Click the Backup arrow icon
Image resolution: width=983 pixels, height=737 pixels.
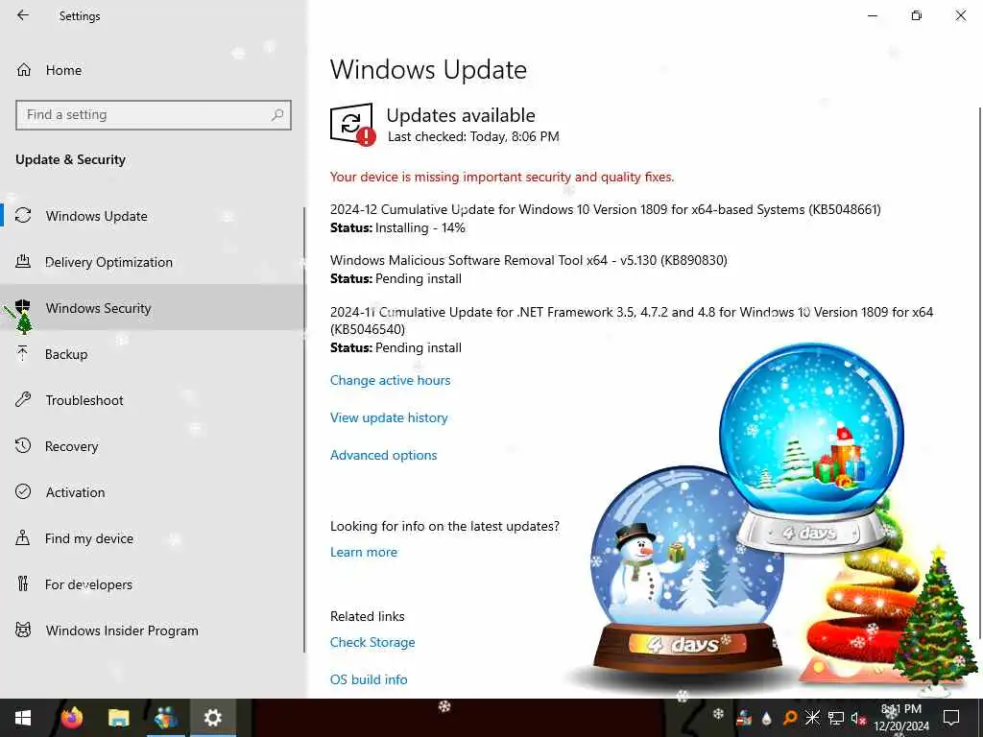click(x=23, y=353)
